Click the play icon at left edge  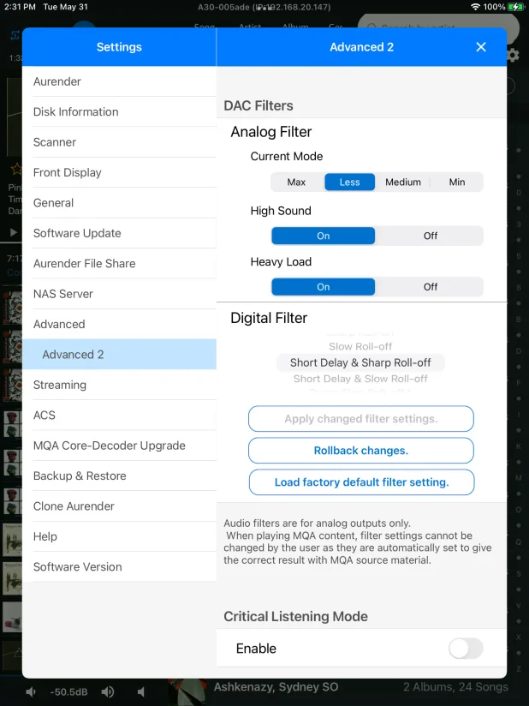(14, 232)
